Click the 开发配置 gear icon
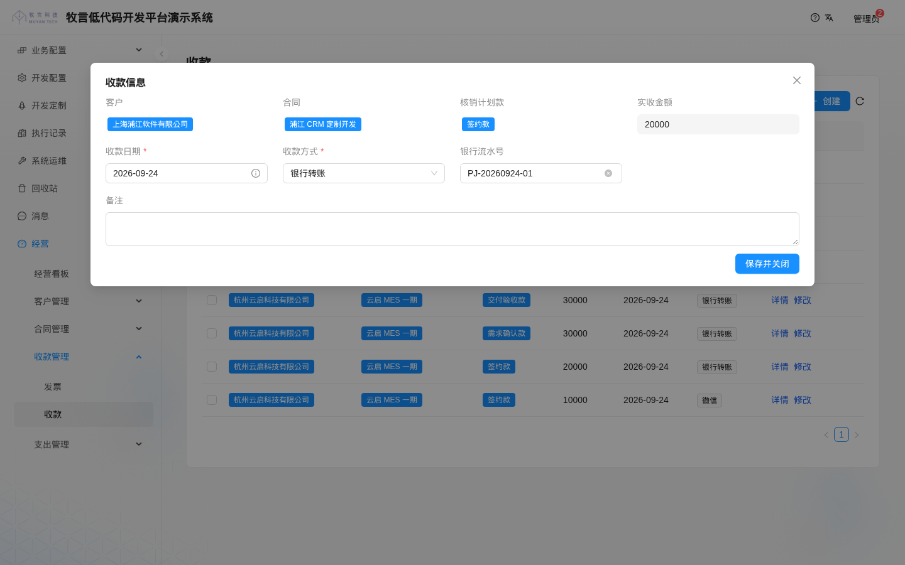Image resolution: width=905 pixels, height=565 pixels. (x=22, y=78)
